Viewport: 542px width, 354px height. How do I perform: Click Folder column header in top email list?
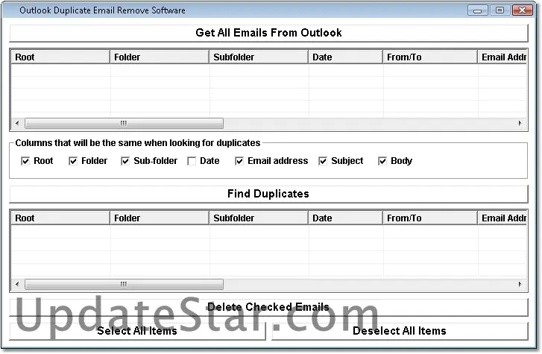(x=160, y=57)
